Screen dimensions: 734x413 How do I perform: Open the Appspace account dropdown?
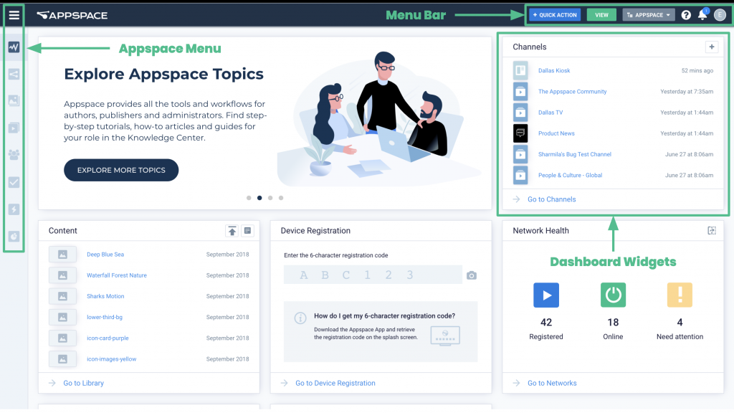(648, 15)
